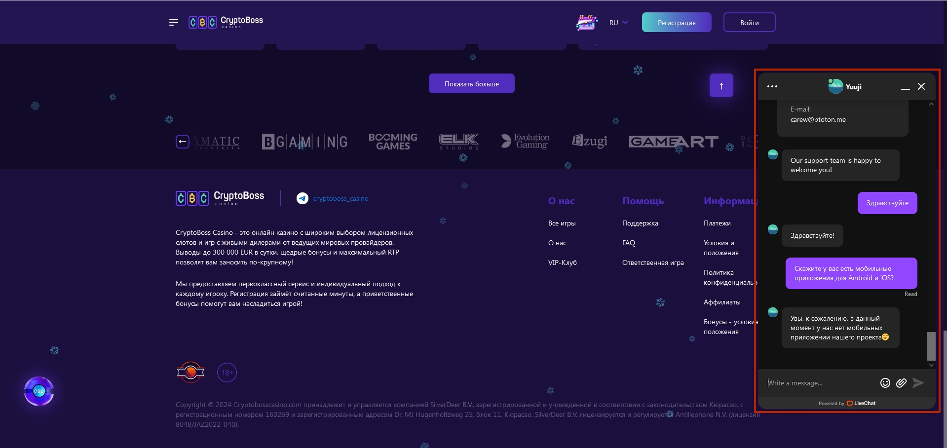The image size is (947, 448).
Task: Select the Booming Games provider logo
Action: click(x=393, y=142)
